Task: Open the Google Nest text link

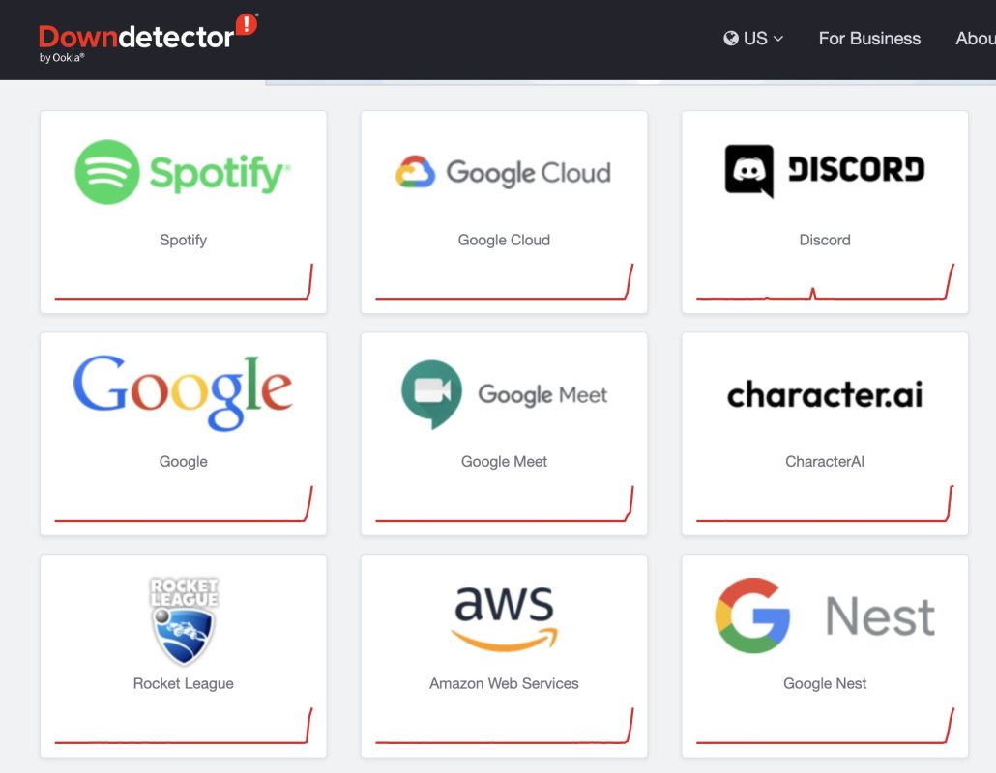Action: tap(825, 683)
